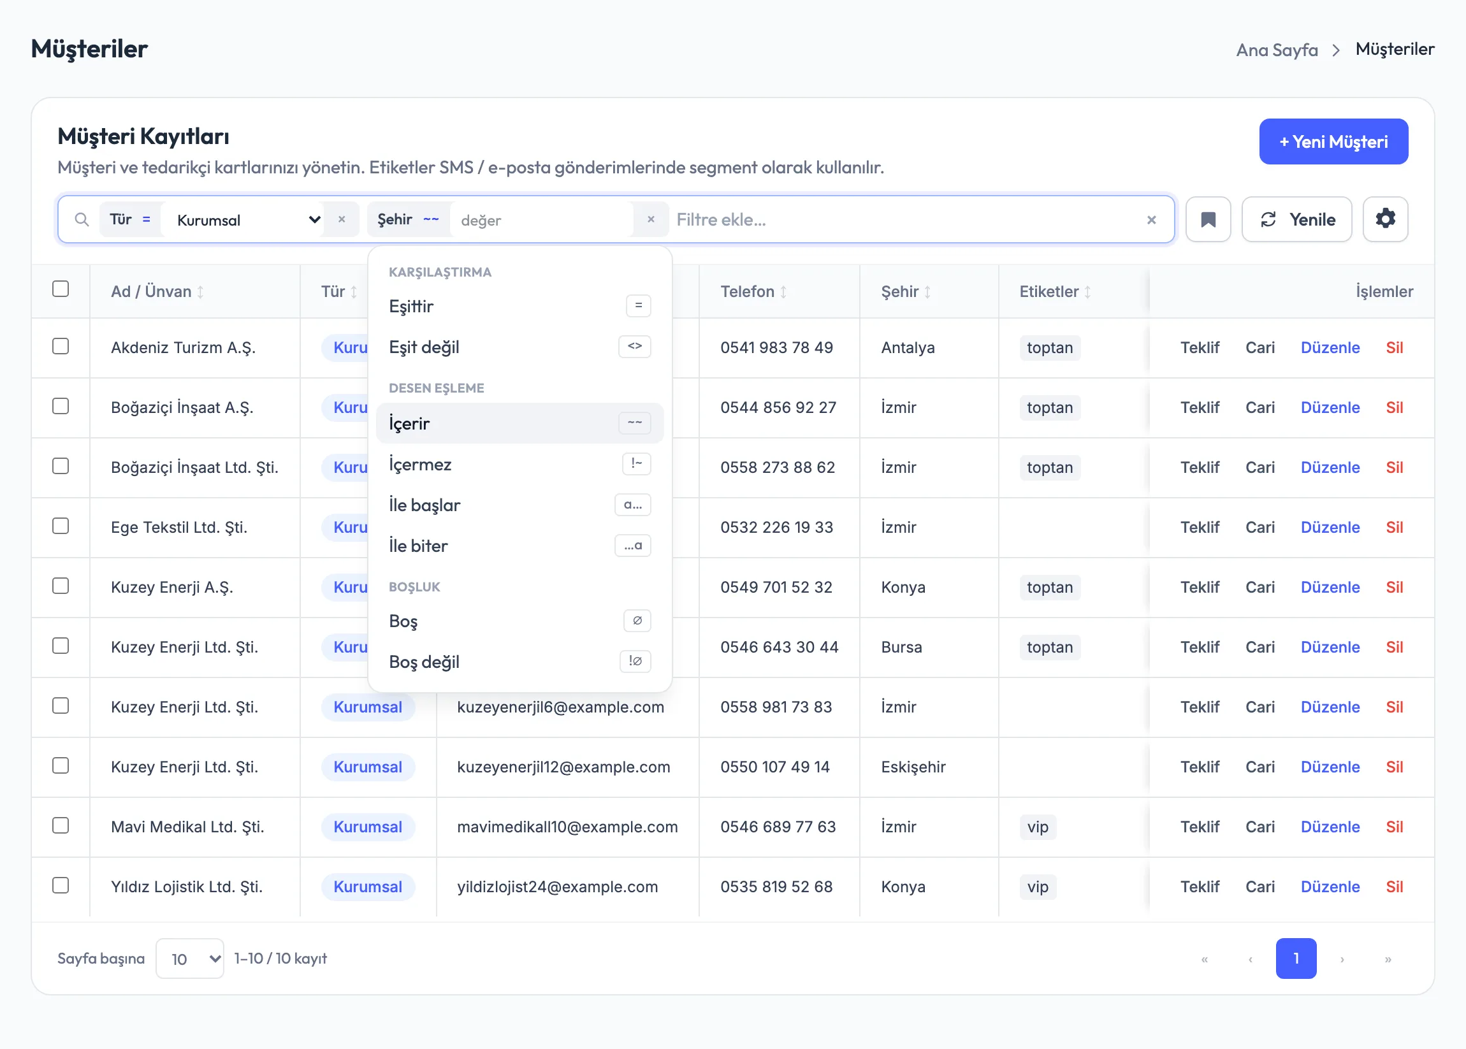Click into the Şehir değer input
1466x1049 pixels.
541,220
